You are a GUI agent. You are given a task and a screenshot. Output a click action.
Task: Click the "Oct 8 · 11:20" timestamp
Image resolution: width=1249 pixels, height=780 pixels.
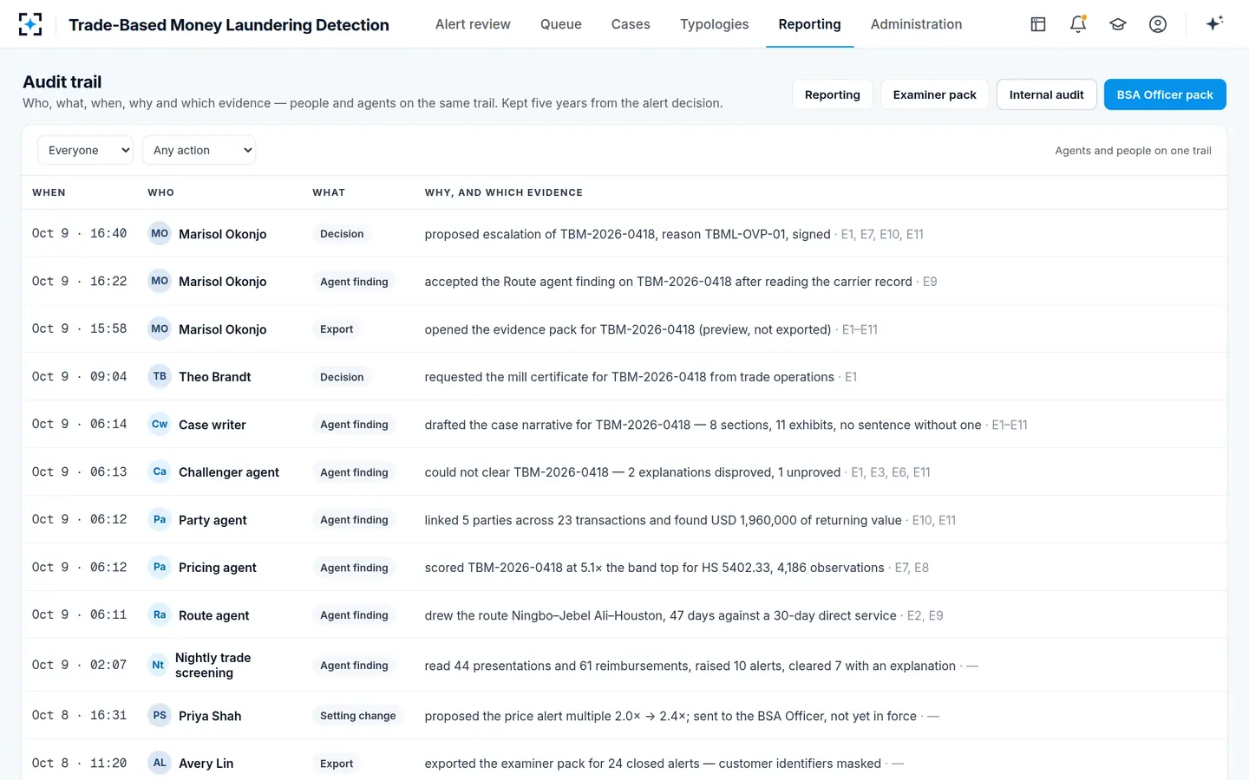pyautogui.click(x=79, y=763)
